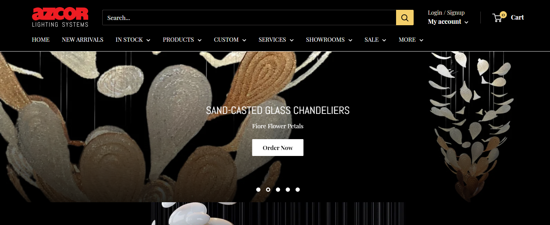Select the first carousel slide dot
The image size is (550, 225).
pyautogui.click(x=258, y=190)
